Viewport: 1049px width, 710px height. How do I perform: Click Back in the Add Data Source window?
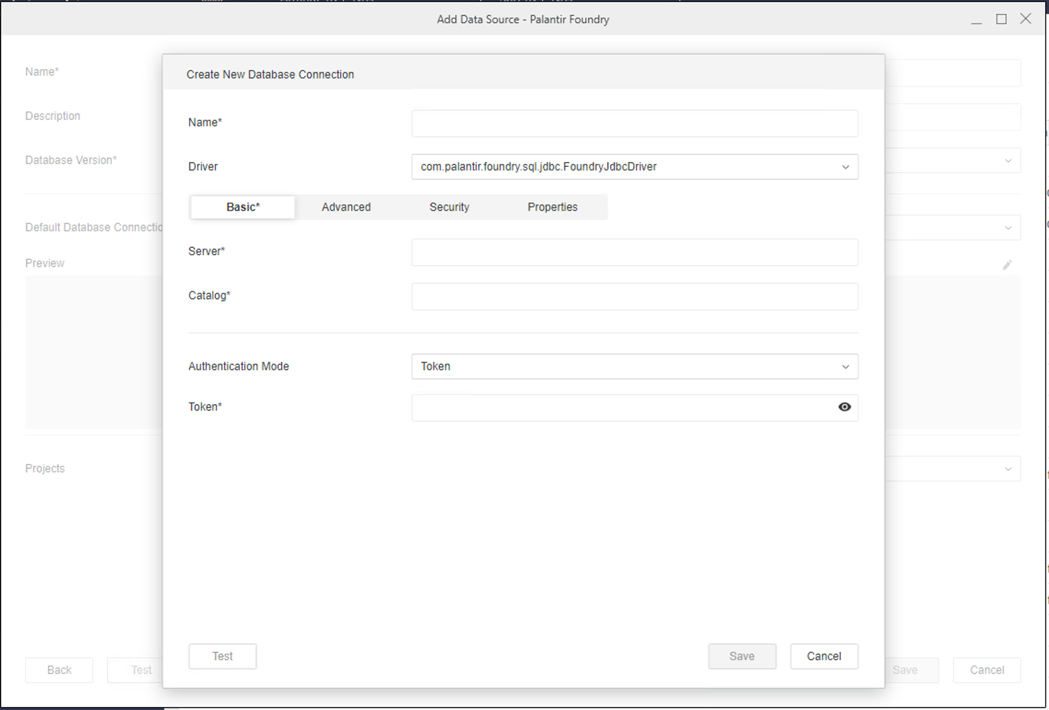(59, 670)
